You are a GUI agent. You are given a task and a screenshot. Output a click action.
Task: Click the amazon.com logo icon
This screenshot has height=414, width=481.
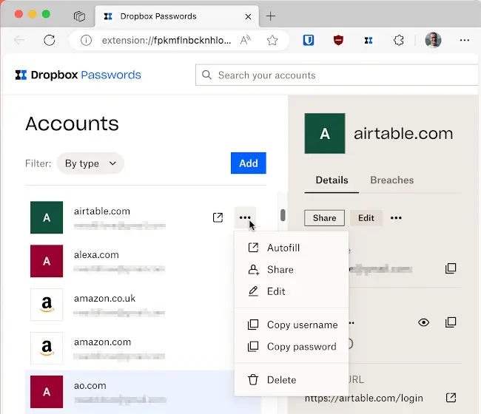click(47, 348)
